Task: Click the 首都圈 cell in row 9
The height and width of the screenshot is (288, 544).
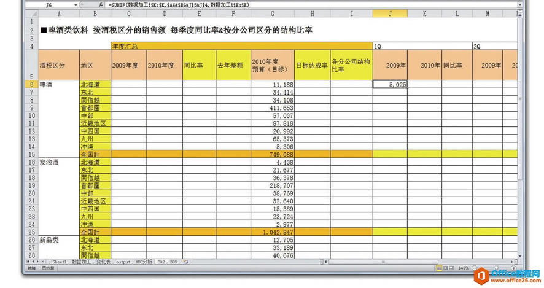Action: (x=95, y=108)
